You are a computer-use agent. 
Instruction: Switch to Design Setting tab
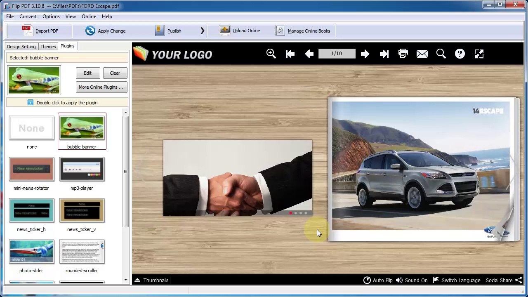click(21, 47)
